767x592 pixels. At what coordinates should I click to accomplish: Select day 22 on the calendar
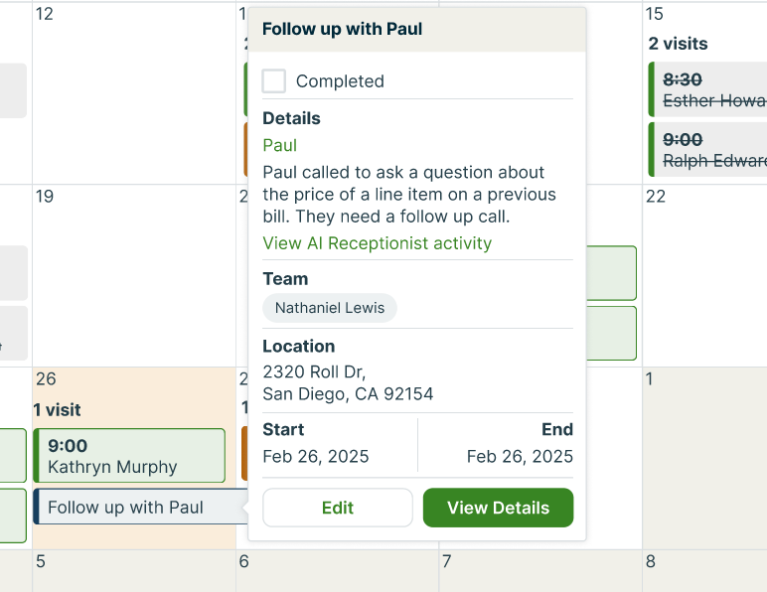point(656,197)
